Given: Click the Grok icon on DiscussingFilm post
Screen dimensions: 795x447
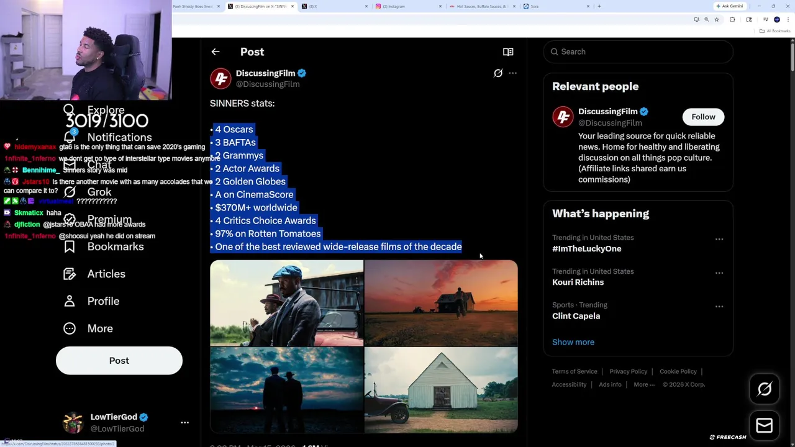Looking at the screenshot, I should (498, 73).
